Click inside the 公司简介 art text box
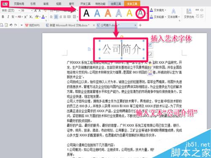The image size is (211, 158). 122,49
